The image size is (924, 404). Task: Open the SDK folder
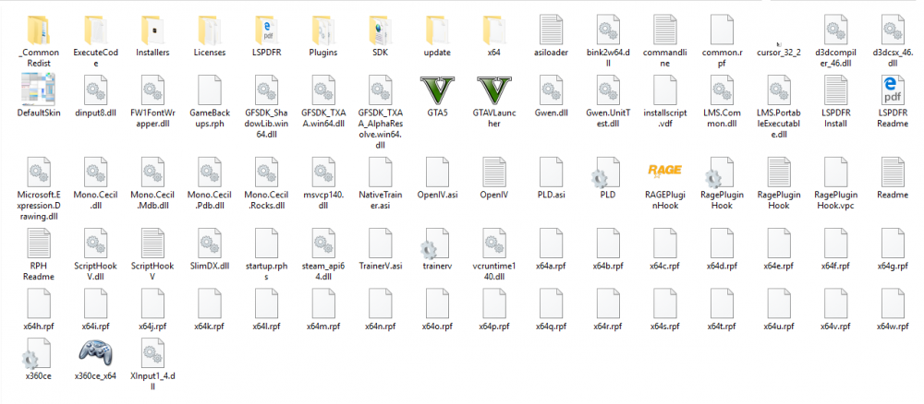[381, 30]
